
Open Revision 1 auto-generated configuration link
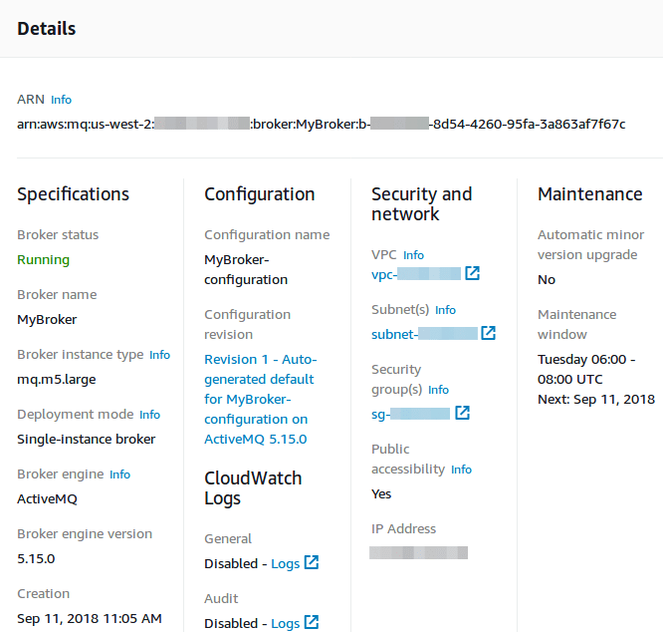[259, 399]
